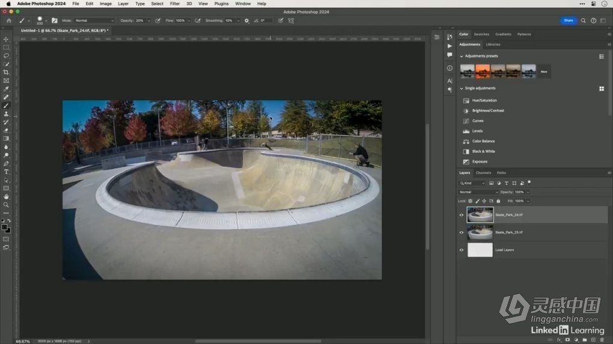This screenshot has width=613, height=344.
Task: Select the Crop tool
Action: [x=6, y=73]
